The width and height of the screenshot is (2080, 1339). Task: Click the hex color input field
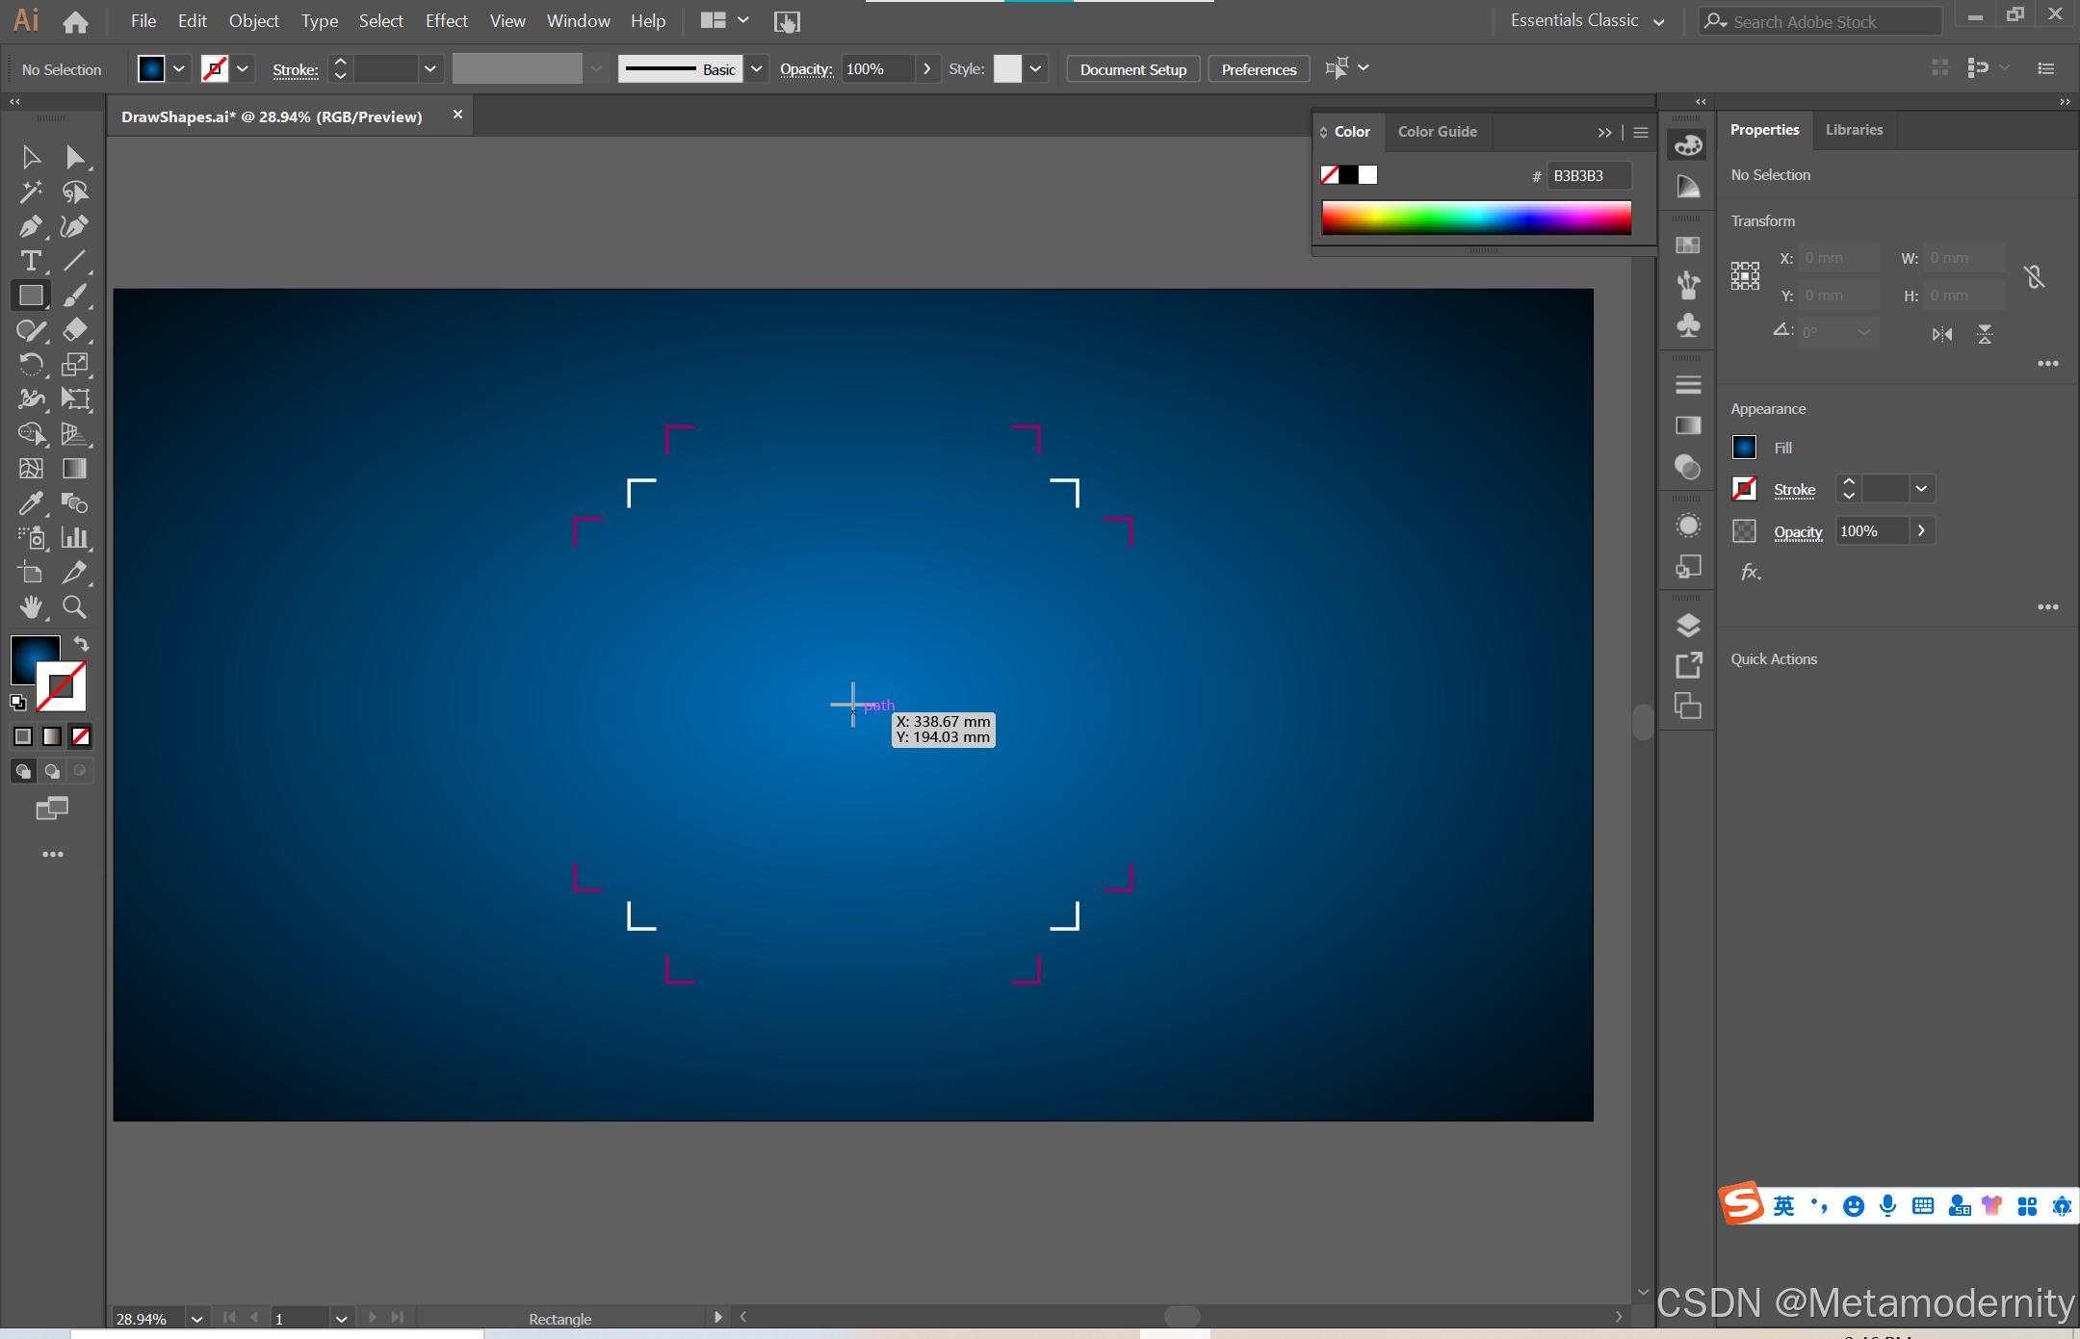pyautogui.click(x=1587, y=175)
